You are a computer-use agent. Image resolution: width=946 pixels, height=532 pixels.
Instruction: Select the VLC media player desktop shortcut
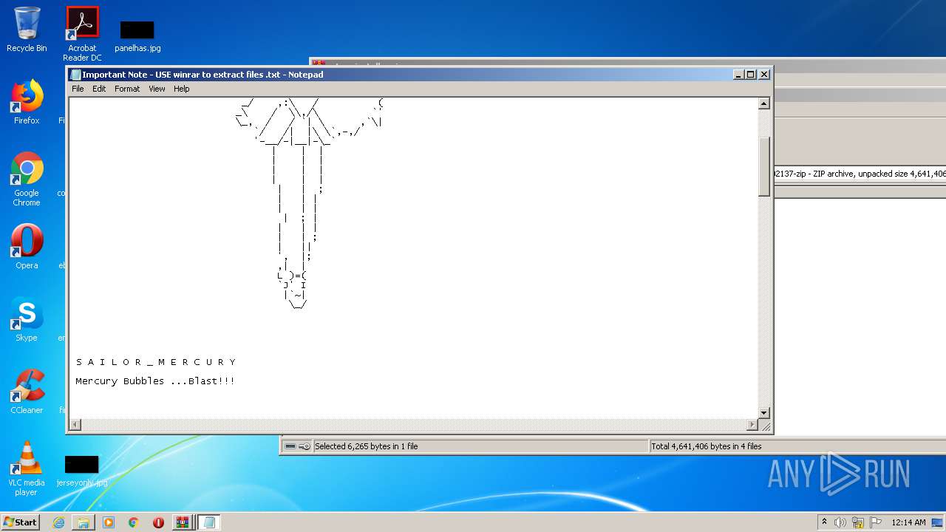click(x=27, y=468)
